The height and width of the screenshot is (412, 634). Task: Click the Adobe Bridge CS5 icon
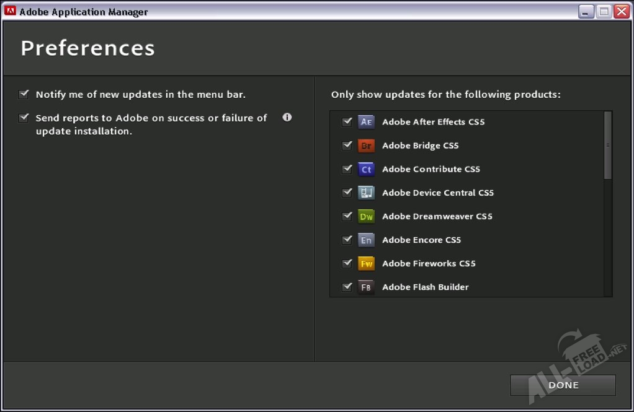(366, 146)
